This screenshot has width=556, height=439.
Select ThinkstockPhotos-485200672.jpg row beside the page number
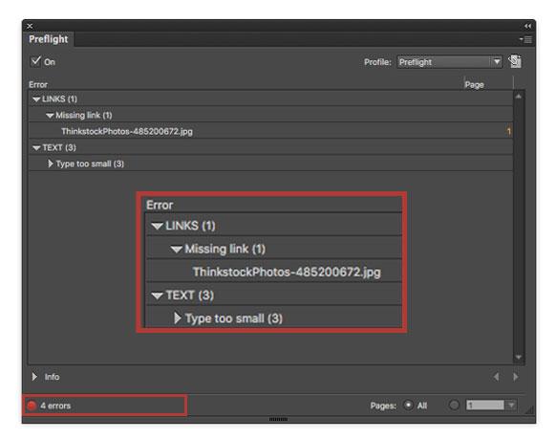(270, 131)
